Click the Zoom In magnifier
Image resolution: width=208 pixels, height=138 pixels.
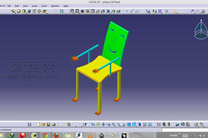(x=114, y=124)
